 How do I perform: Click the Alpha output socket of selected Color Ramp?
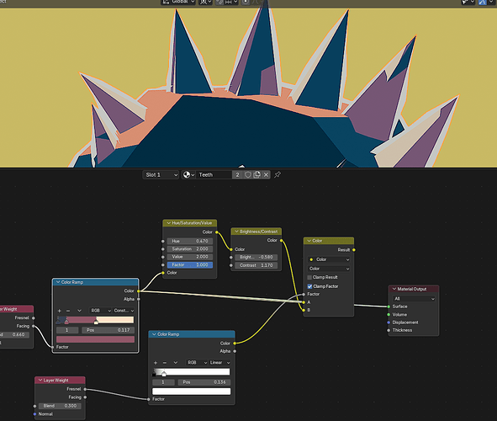point(139,299)
